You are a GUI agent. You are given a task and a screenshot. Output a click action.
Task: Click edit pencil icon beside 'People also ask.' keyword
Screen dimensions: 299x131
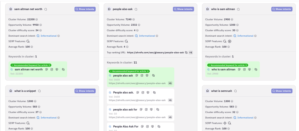click(143, 93)
